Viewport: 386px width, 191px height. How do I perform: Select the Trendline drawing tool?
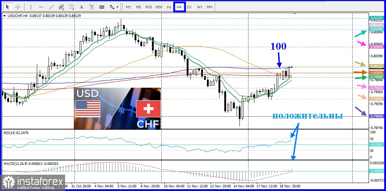[x=51, y=7]
